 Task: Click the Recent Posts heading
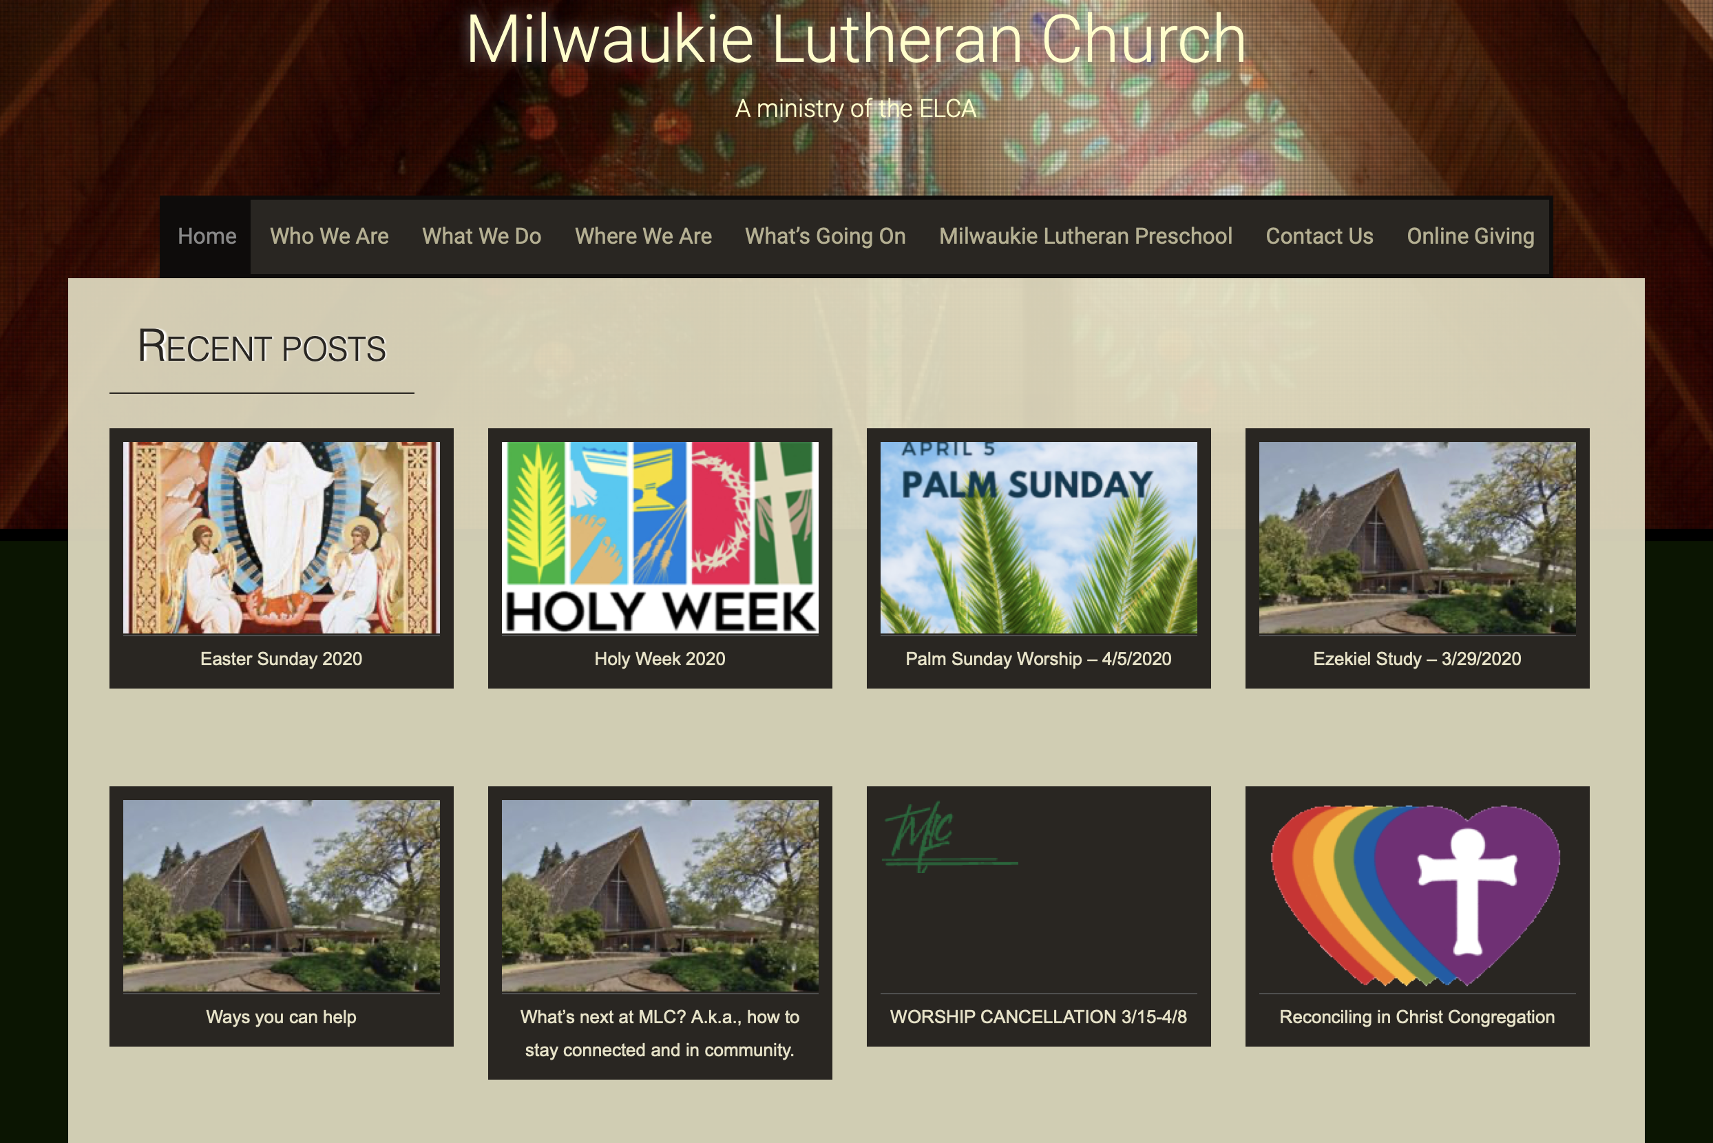262,346
